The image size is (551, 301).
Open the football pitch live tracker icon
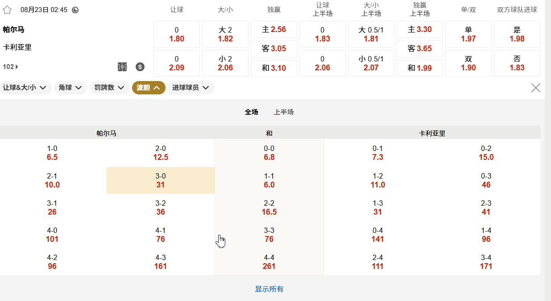coord(122,67)
